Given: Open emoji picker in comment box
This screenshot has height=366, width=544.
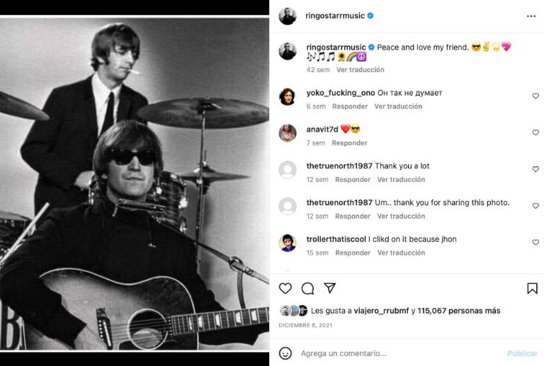Looking at the screenshot, I should pos(285,353).
